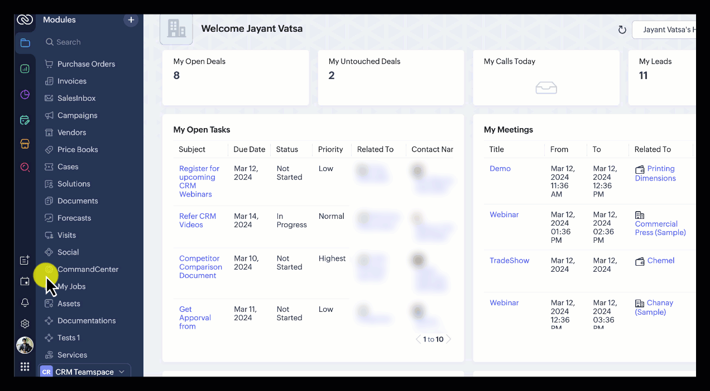Go to next page of open tasks
This screenshot has width=710, height=391.
(448, 339)
